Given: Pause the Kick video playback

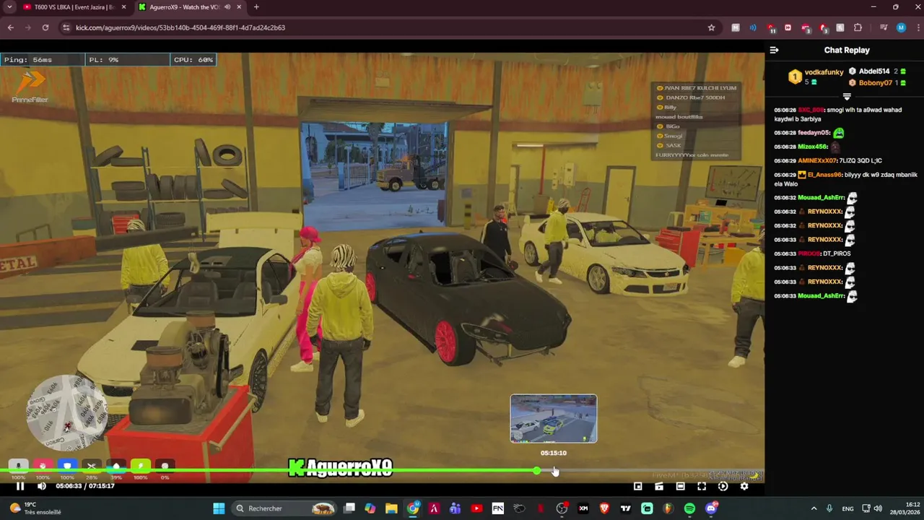Looking at the screenshot, I should click(x=20, y=486).
